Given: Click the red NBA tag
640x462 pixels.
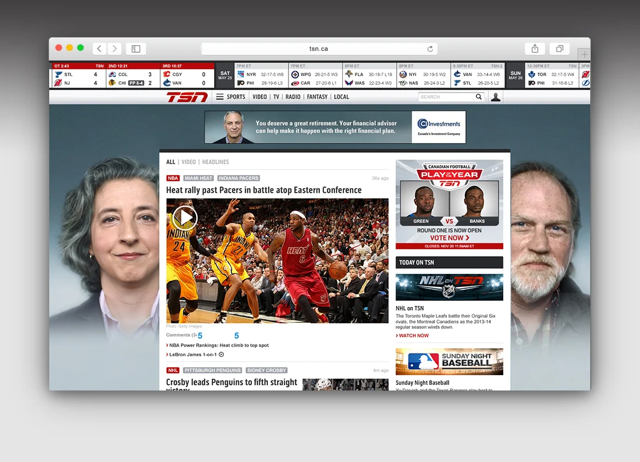Looking at the screenshot, I should click(x=173, y=178).
